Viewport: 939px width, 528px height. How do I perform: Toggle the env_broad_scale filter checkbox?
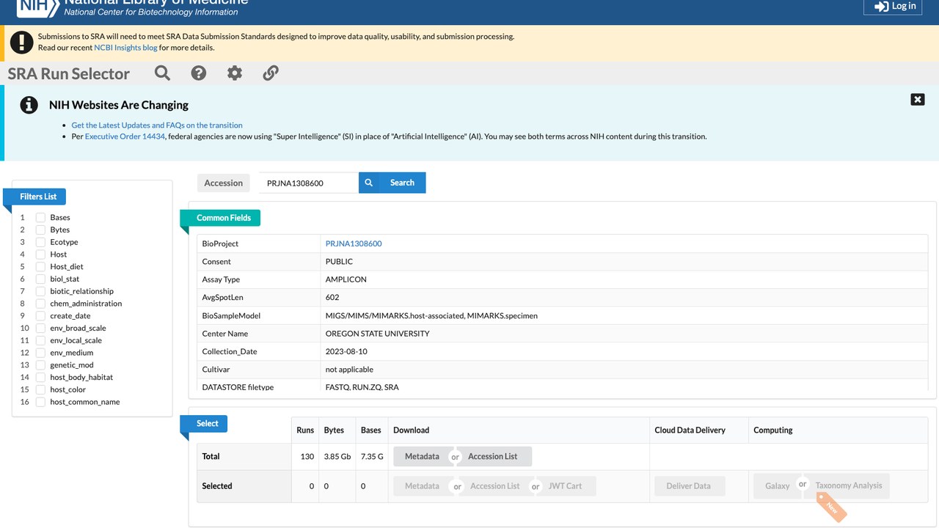[41, 329]
